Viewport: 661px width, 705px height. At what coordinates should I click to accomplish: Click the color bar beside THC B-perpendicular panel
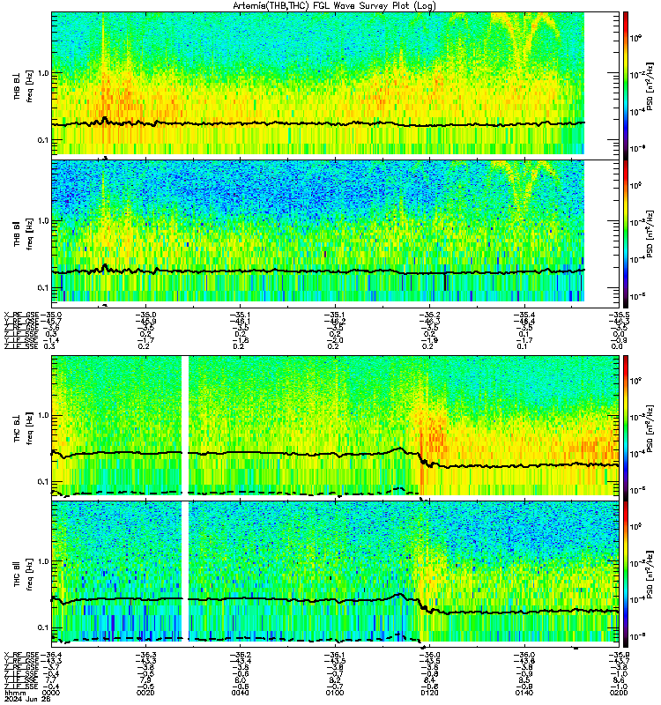pyautogui.click(x=626, y=428)
